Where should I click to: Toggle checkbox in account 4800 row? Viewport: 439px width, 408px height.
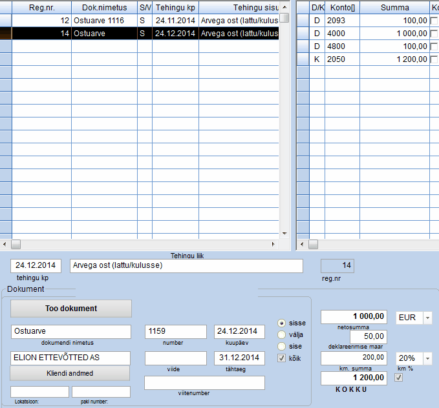click(x=434, y=46)
